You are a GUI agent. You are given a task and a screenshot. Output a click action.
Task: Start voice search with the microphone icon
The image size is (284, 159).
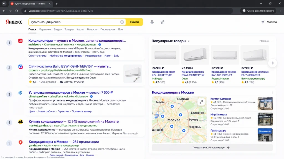pos(152,22)
